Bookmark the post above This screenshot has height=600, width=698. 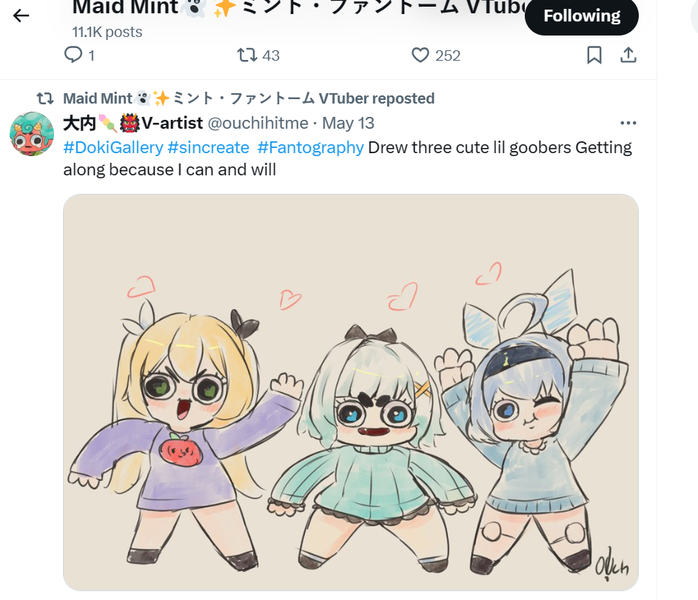coord(594,55)
